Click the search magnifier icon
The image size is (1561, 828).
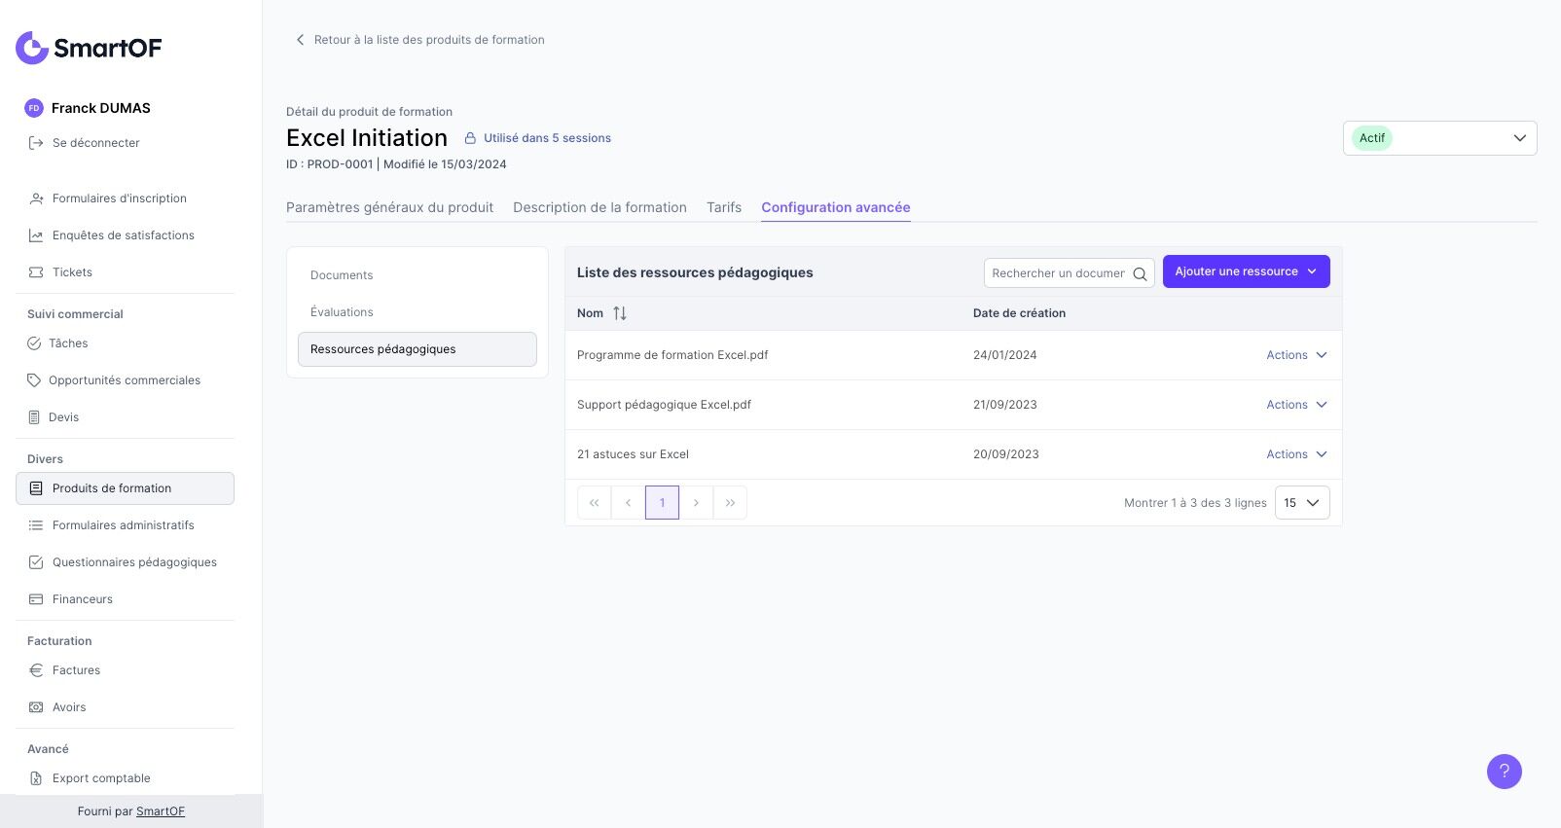1140,273
